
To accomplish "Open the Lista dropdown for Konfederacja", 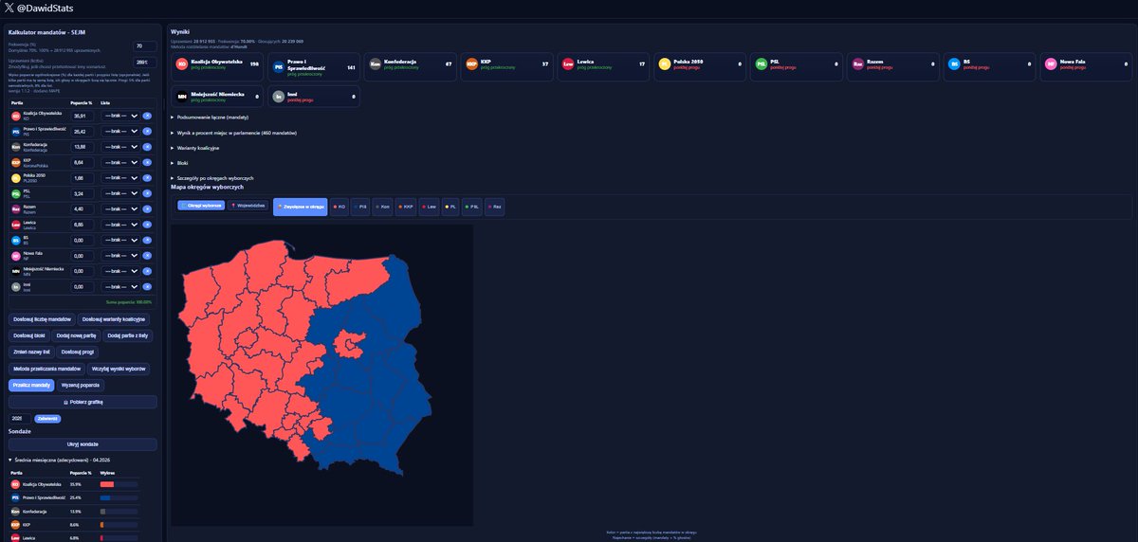I will tap(119, 147).
